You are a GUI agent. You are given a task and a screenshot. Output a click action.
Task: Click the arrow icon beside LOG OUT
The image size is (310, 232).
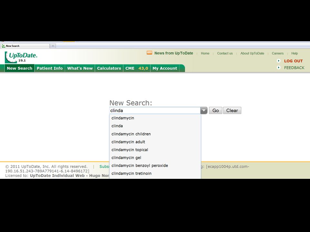(279, 61)
